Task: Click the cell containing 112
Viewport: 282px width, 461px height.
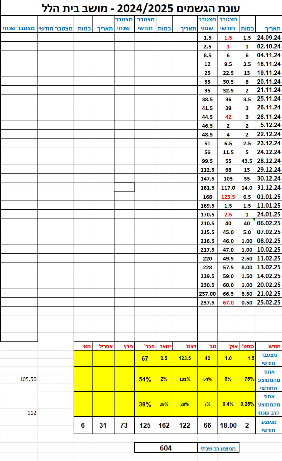Action: (x=32, y=413)
